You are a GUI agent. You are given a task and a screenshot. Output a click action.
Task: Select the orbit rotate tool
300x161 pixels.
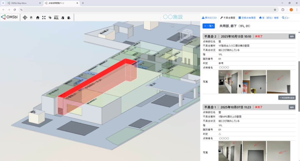tap(25, 17)
